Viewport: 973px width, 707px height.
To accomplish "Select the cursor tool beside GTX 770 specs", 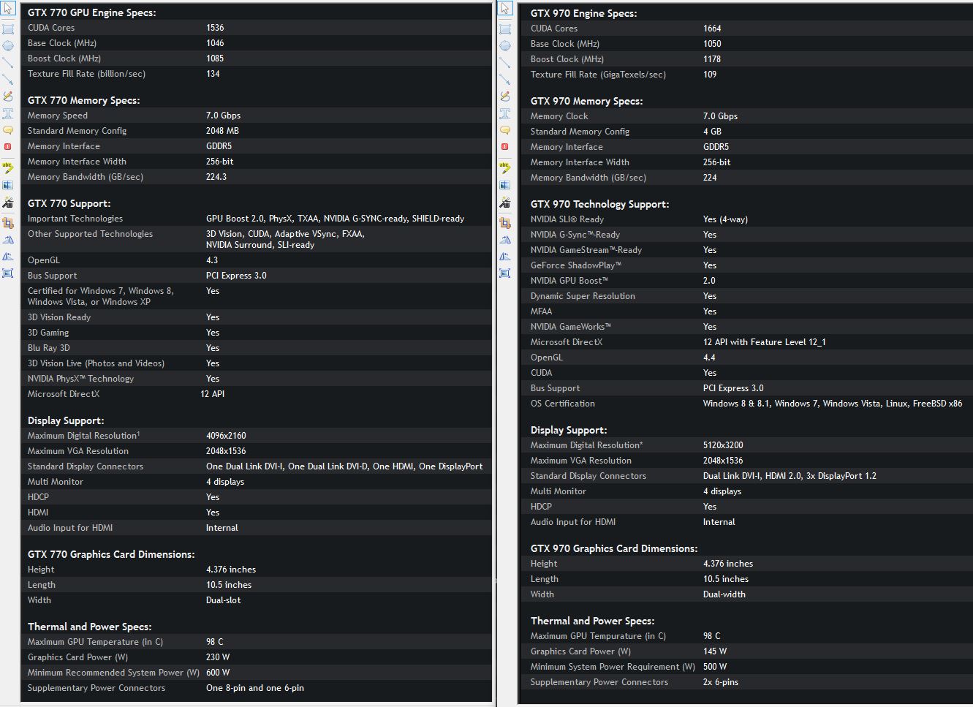I will [8, 9].
